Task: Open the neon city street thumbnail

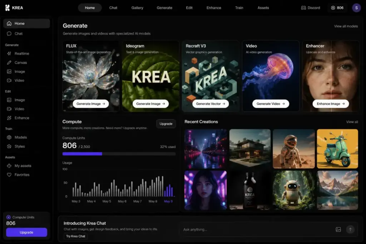Action: [x=206, y=149]
